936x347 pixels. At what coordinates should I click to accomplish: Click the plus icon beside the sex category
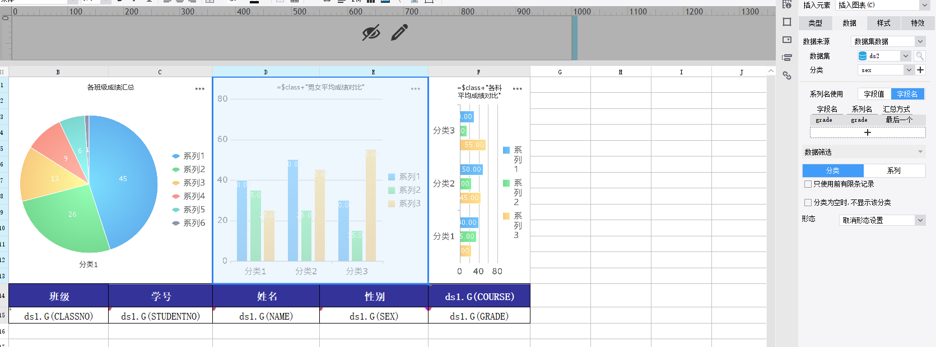(920, 70)
